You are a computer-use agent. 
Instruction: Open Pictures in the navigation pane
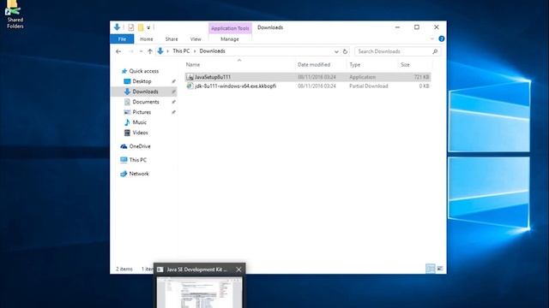coord(142,112)
